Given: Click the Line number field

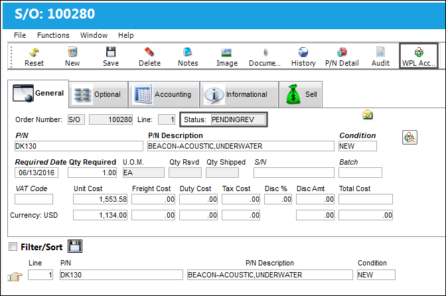Looking at the screenshot, I should (x=167, y=119).
